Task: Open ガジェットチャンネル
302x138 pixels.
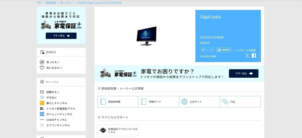Action: 56,114
